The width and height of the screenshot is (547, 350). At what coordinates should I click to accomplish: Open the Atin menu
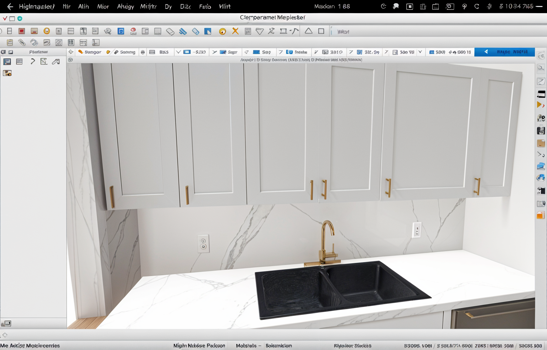point(83,6)
